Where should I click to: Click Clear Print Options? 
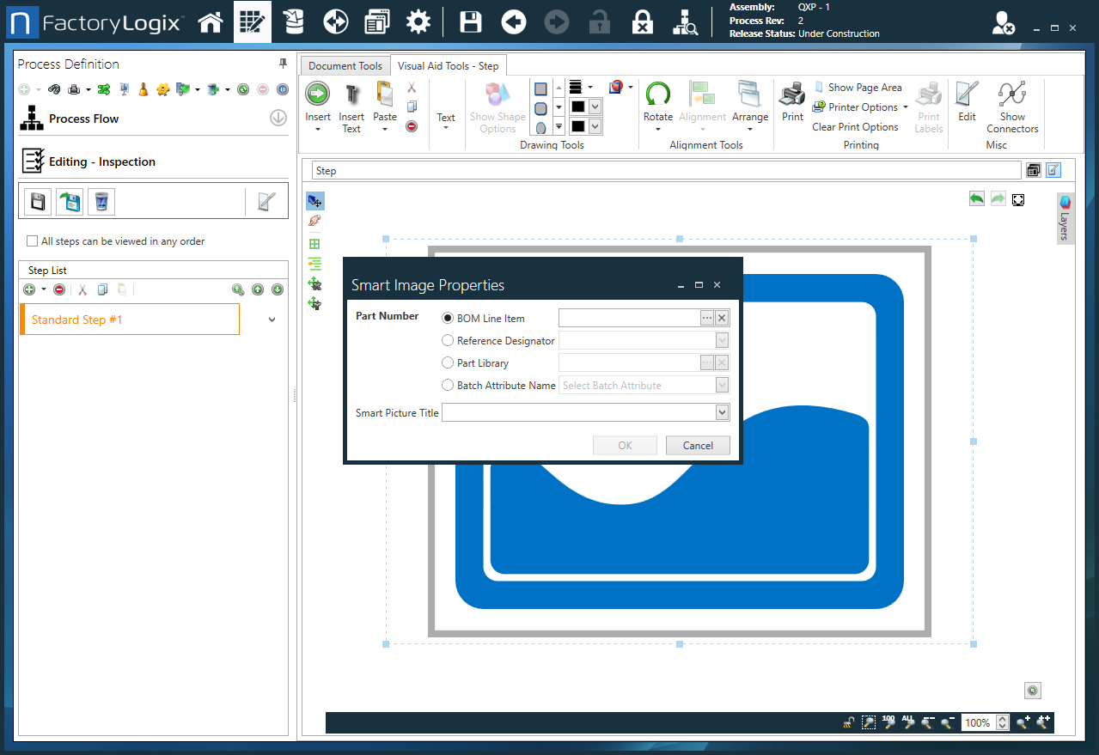click(856, 126)
